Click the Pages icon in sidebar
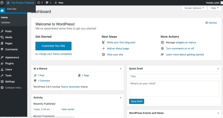The width and height of the screenshot is (223, 118). pyautogui.click(x=2, y=43)
